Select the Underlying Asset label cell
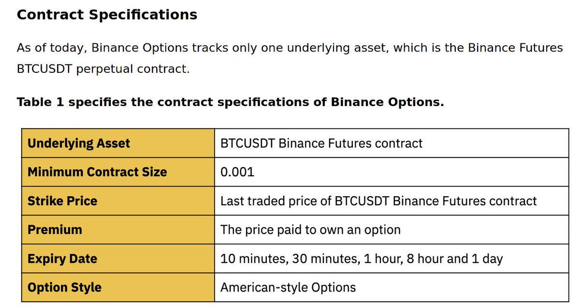This screenshot has height=307, width=580. click(x=118, y=143)
